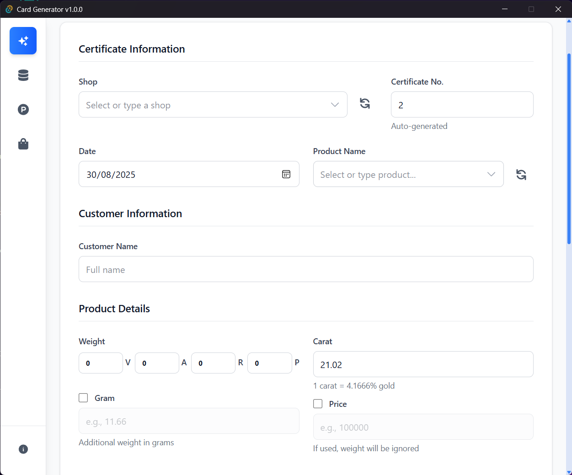Open the Product Name dropdown
The height and width of the screenshot is (475, 572).
(x=408, y=174)
